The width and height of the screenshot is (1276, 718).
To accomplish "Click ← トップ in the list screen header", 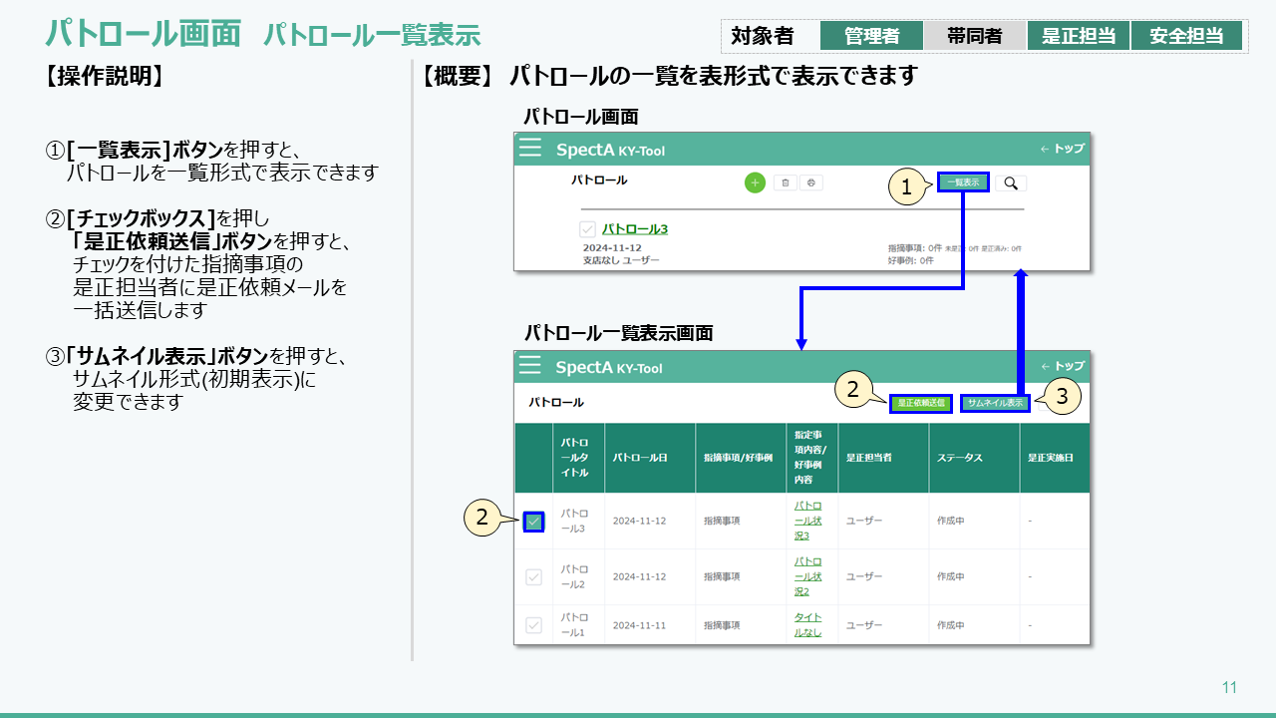I will click(1062, 366).
